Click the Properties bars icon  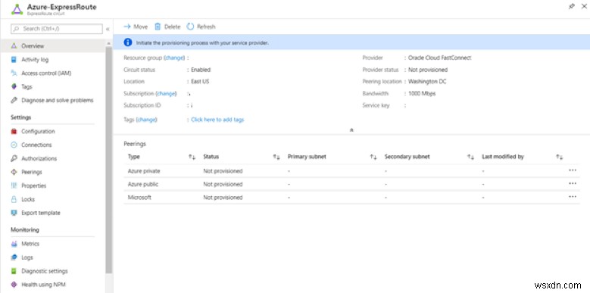(14, 185)
